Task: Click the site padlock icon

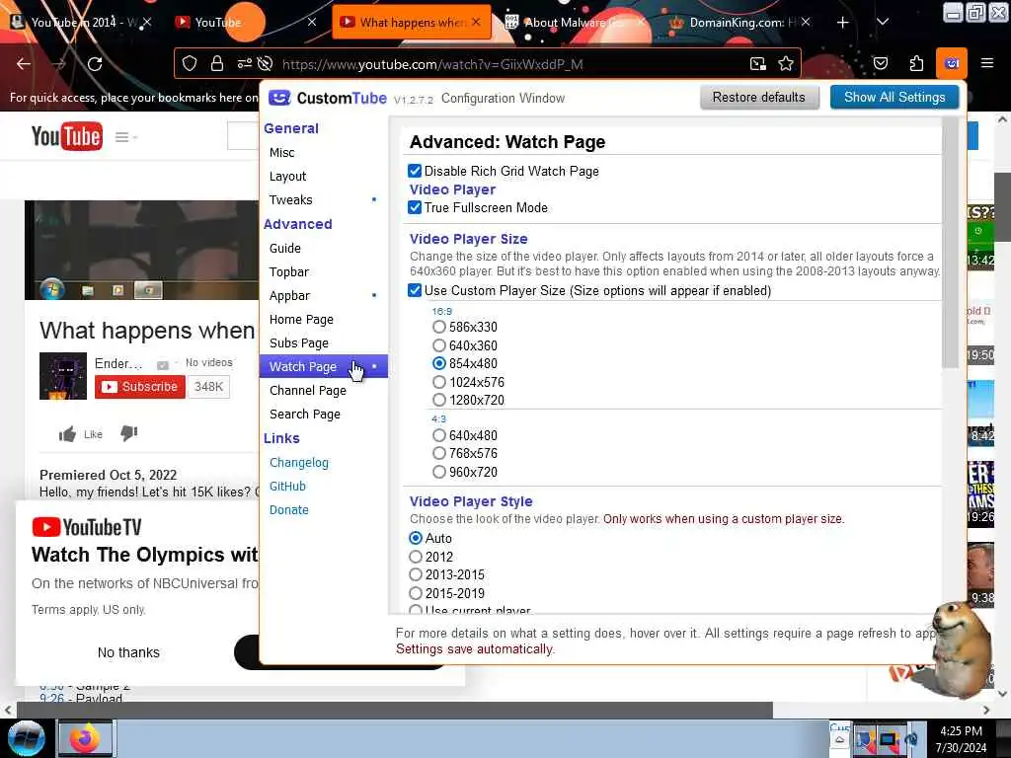Action: click(217, 64)
